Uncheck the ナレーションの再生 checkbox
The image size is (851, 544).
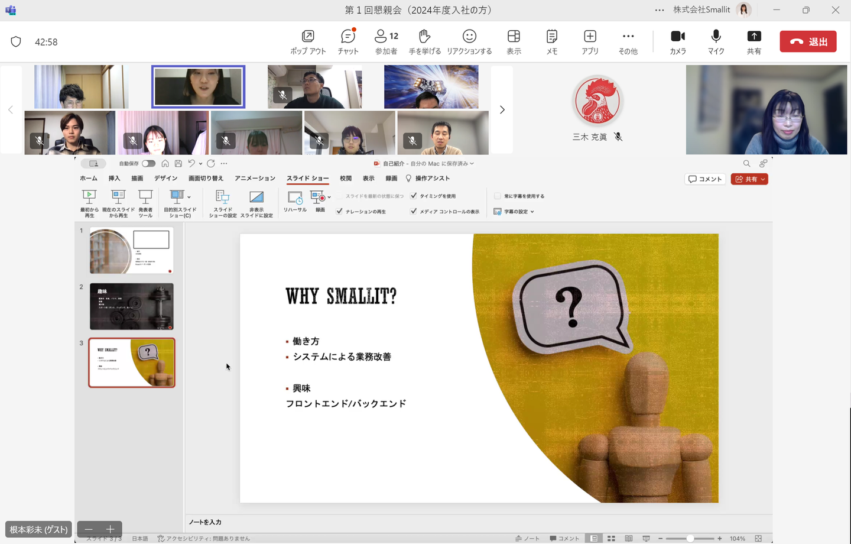[x=340, y=211]
